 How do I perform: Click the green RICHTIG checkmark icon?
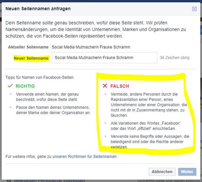10,86
